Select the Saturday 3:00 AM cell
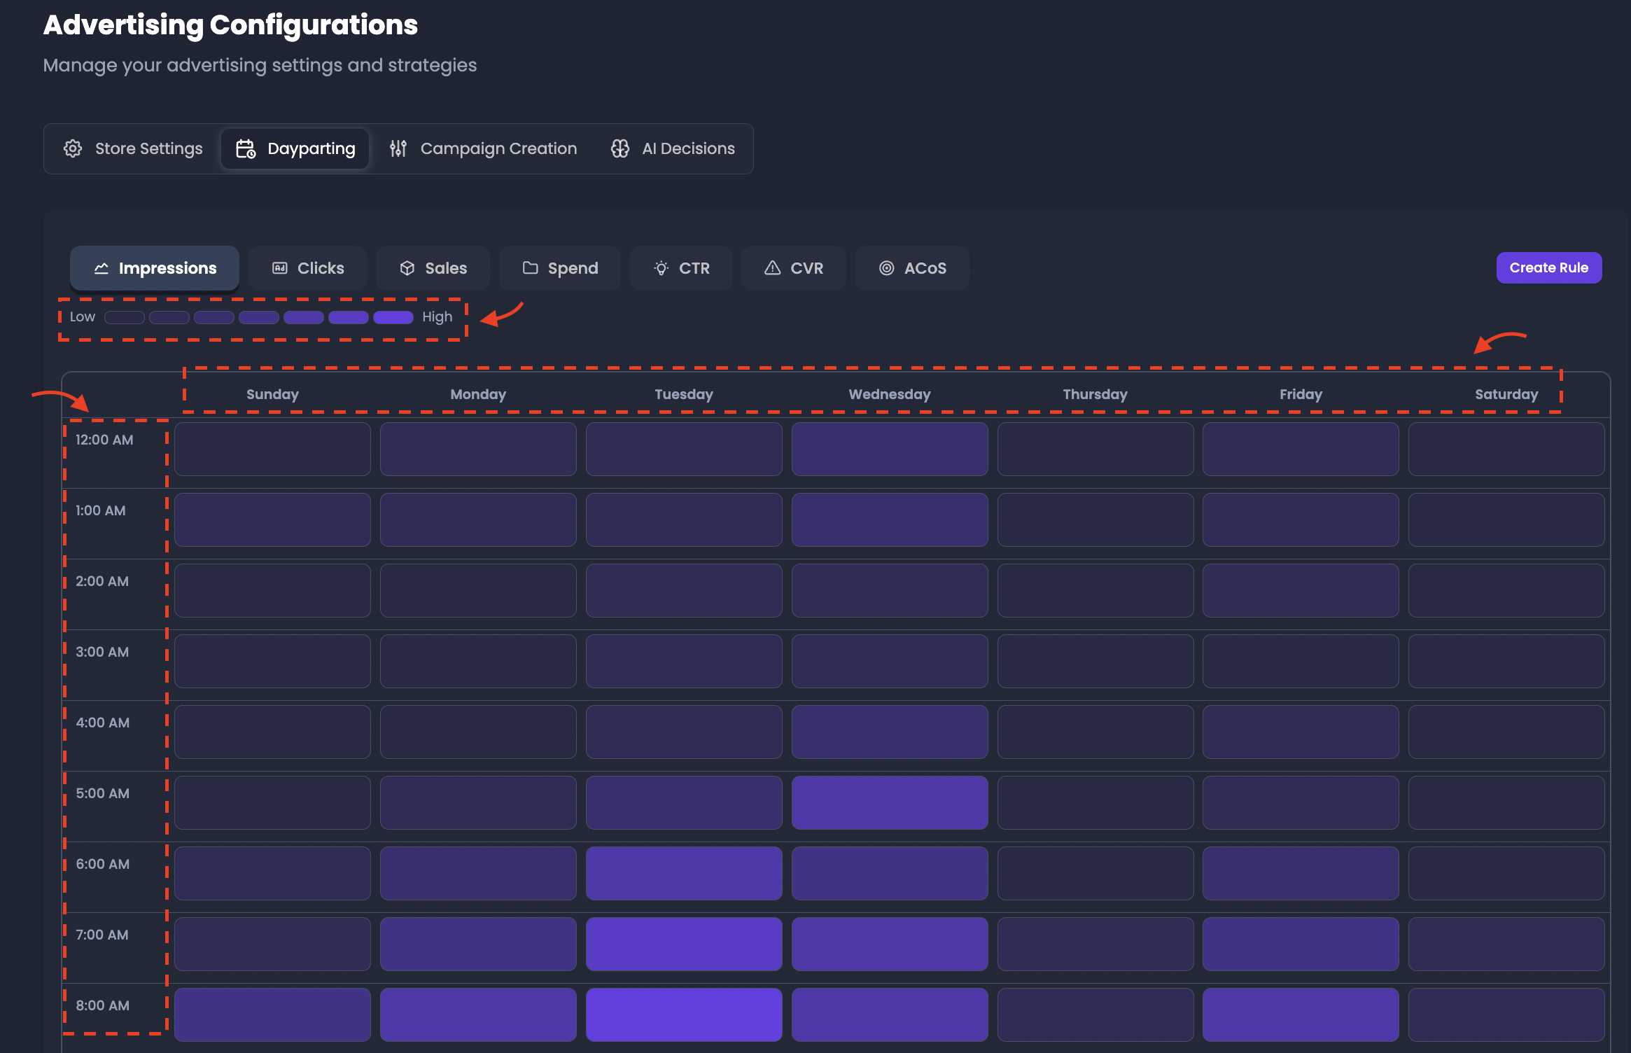The width and height of the screenshot is (1631, 1053). [1506, 661]
